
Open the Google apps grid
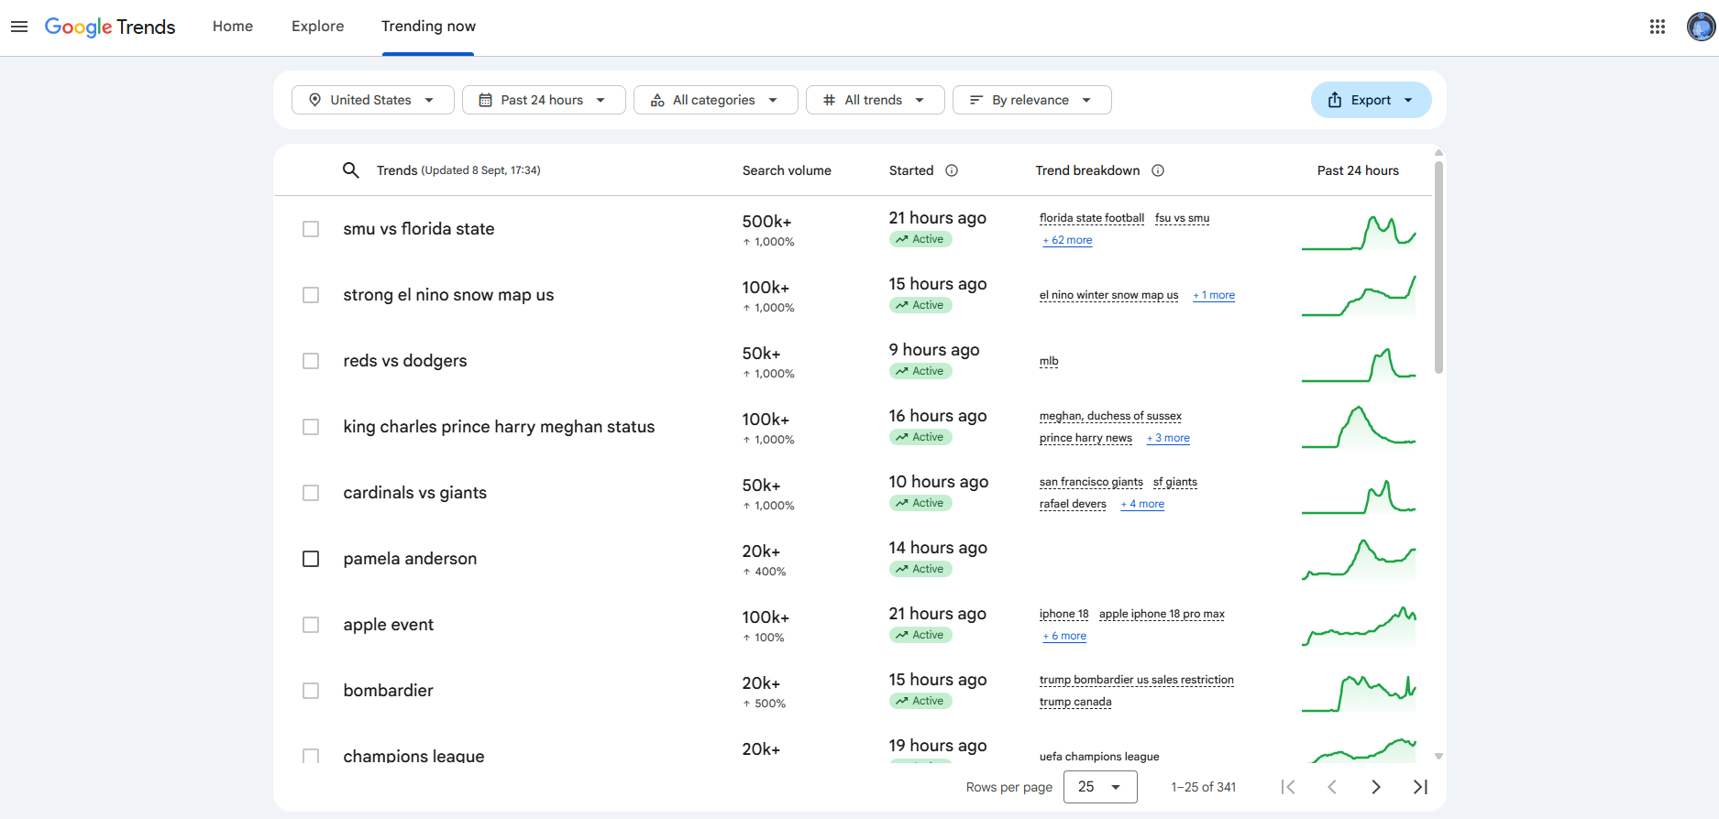(1657, 27)
